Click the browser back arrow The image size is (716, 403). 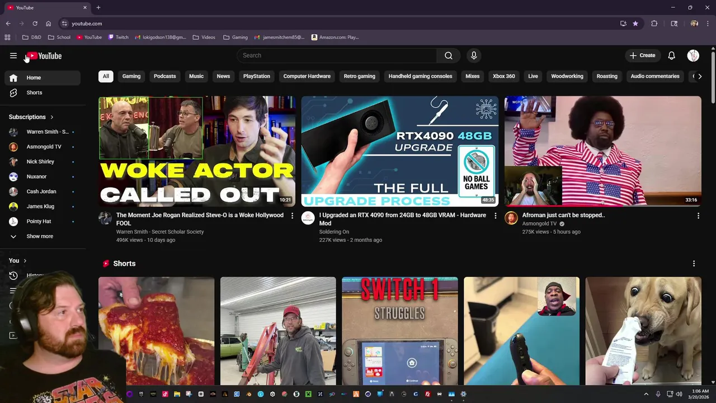coord(8,24)
